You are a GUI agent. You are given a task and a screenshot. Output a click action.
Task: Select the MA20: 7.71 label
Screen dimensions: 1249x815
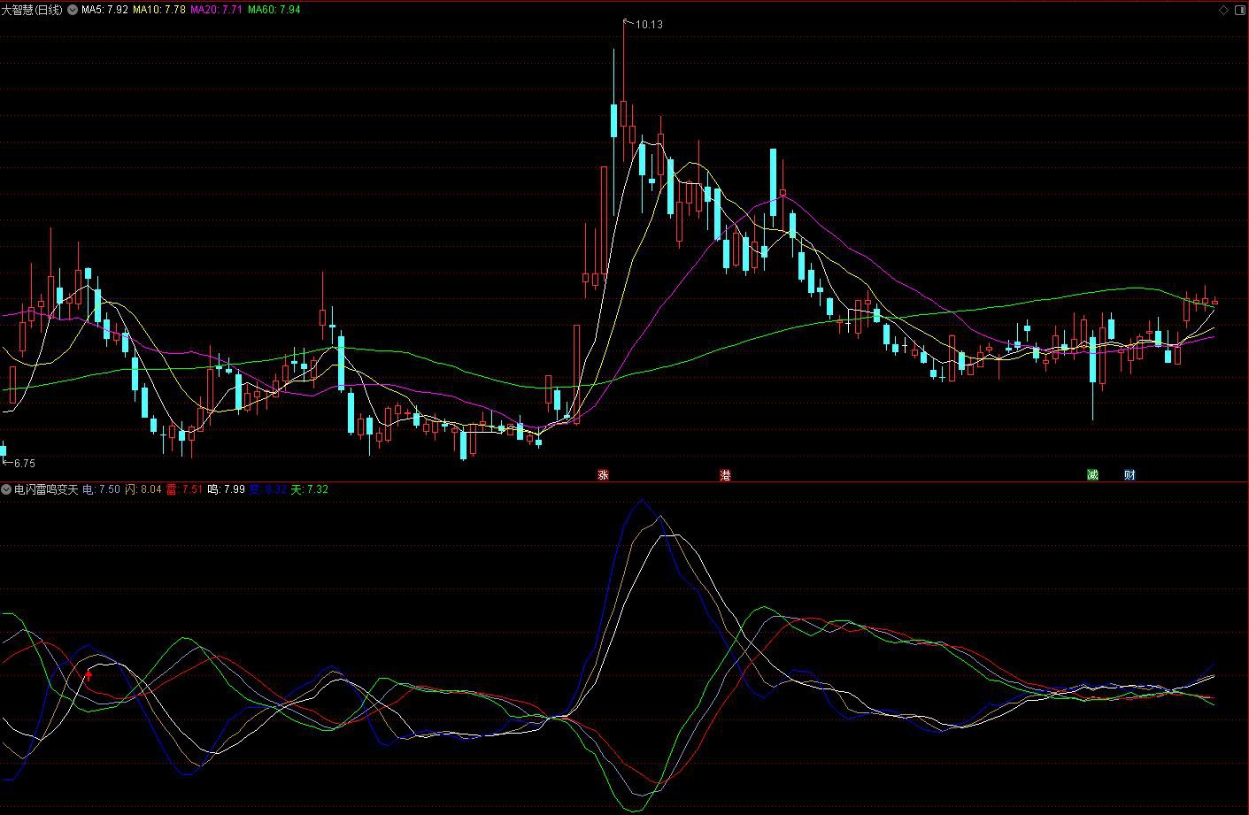[217, 10]
